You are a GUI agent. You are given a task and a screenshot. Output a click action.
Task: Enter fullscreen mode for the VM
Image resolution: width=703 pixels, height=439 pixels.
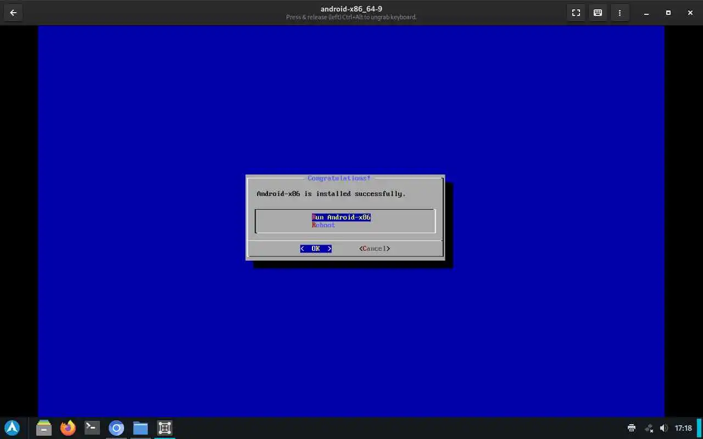point(576,13)
